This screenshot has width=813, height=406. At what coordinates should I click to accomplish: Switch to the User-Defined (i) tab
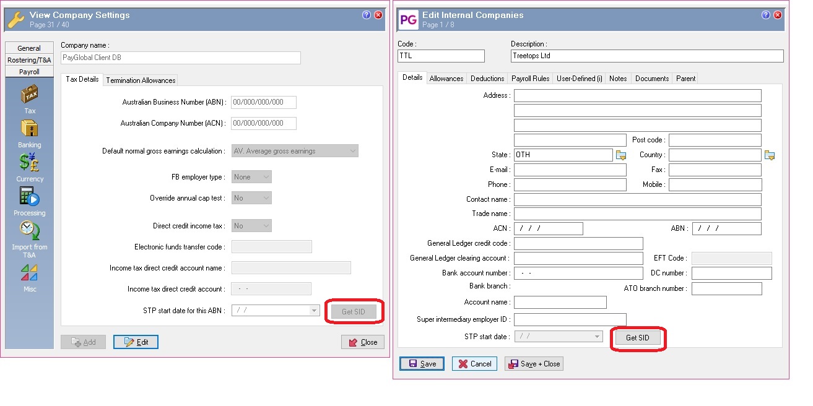[x=579, y=79]
